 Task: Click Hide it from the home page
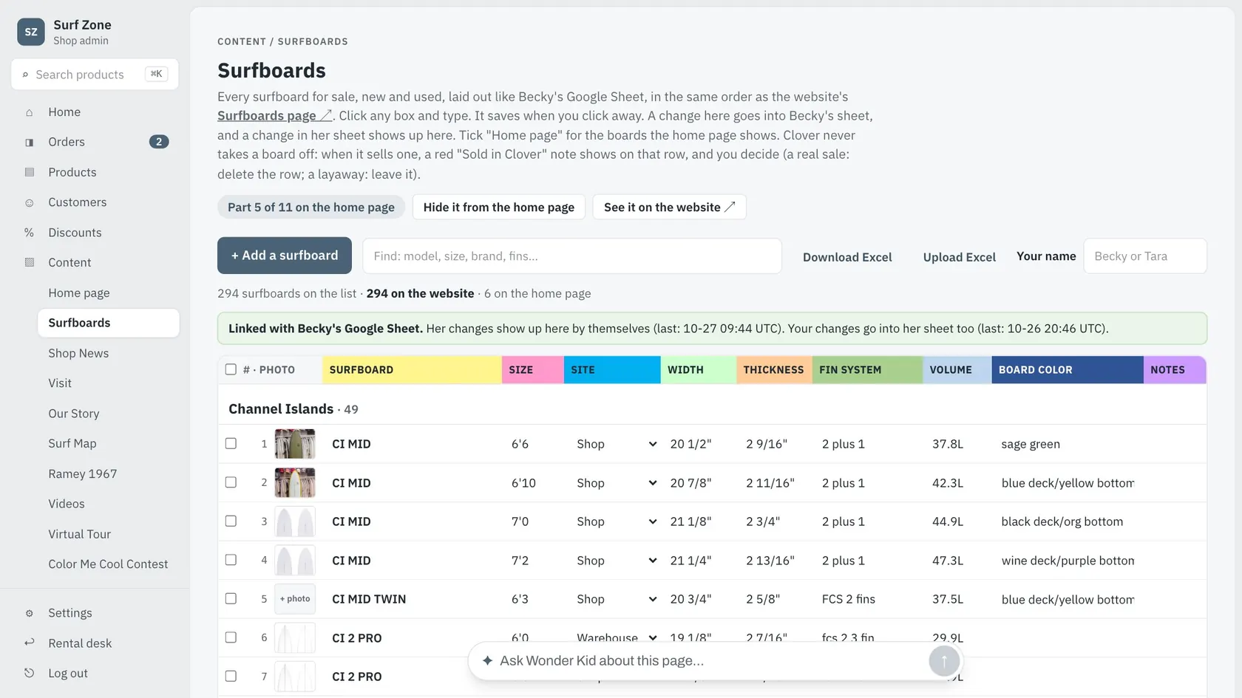point(499,208)
